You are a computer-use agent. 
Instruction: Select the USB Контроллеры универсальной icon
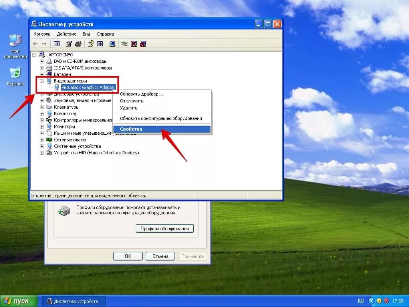(49, 120)
